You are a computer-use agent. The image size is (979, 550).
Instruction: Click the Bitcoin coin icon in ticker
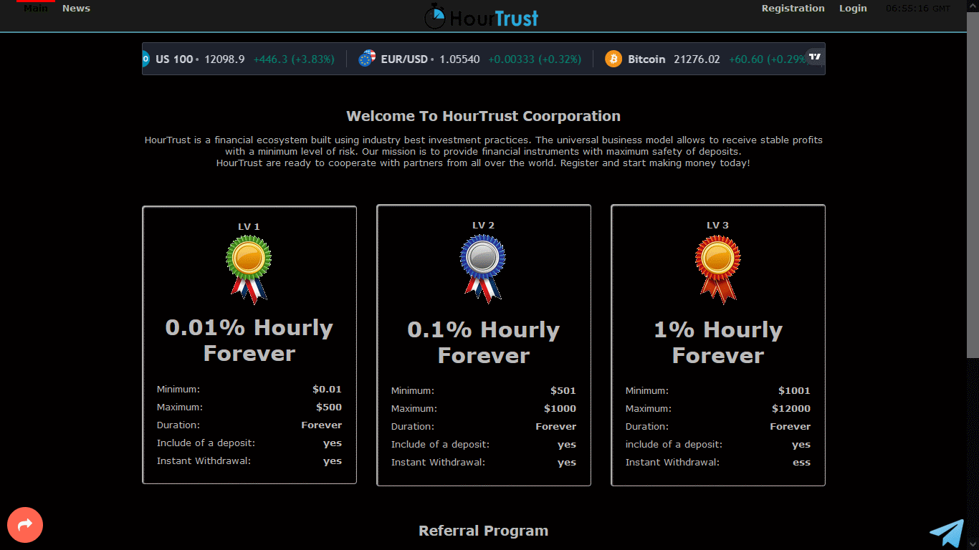point(613,59)
